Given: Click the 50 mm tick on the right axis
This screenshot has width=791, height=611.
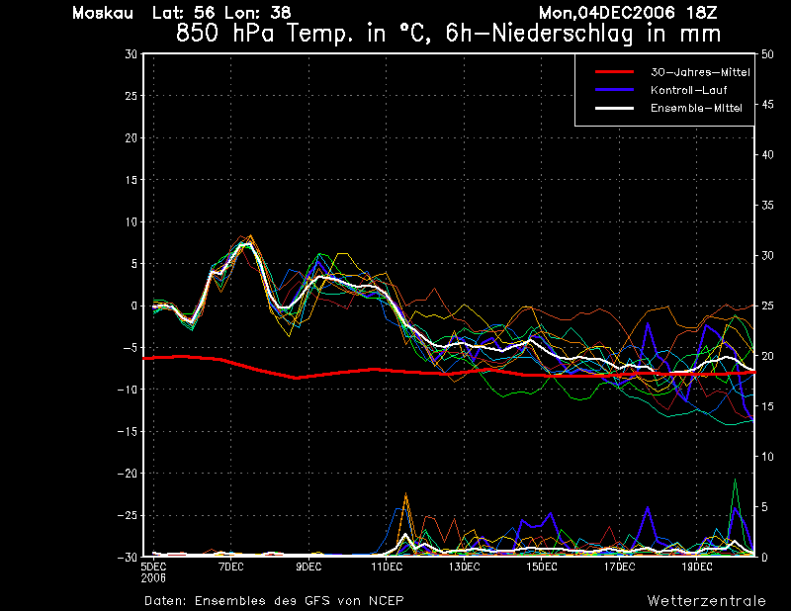Looking at the screenshot, I should pos(768,54).
